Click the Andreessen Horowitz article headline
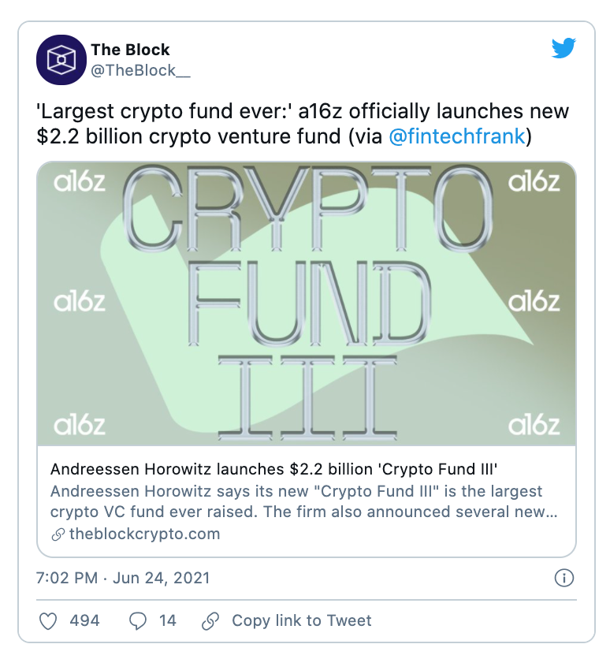 pyautogui.click(x=273, y=469)
